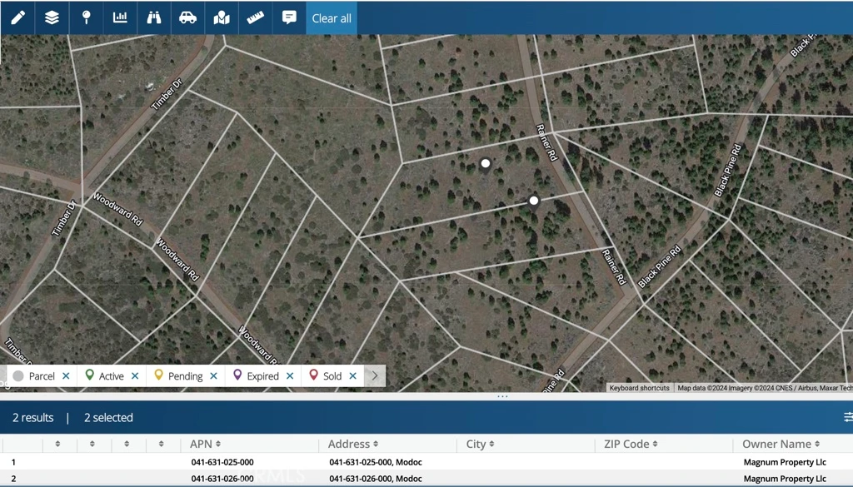Remove the Parcel legend filter

[66, 376]
